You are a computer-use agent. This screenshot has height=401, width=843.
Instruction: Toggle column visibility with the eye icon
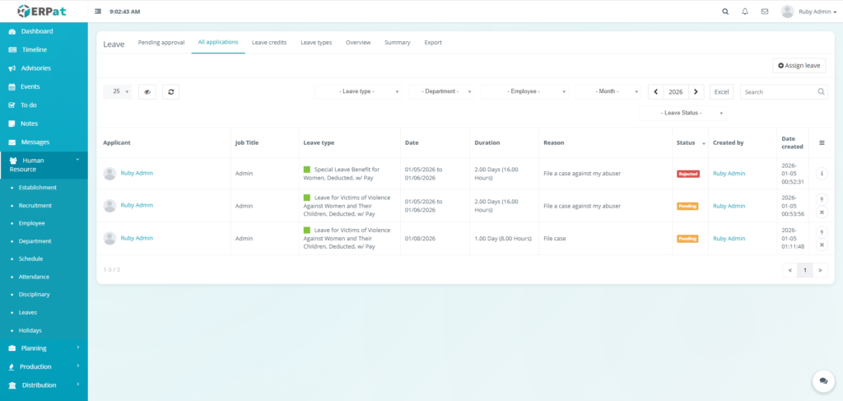(x=147, y=92)
